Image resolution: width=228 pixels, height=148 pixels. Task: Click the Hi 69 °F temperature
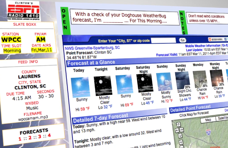coord(127,105)
